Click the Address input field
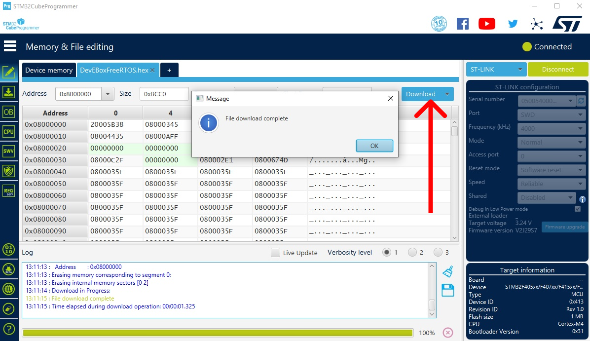This screenshot has height=341, width=590. tap(78, 94)
